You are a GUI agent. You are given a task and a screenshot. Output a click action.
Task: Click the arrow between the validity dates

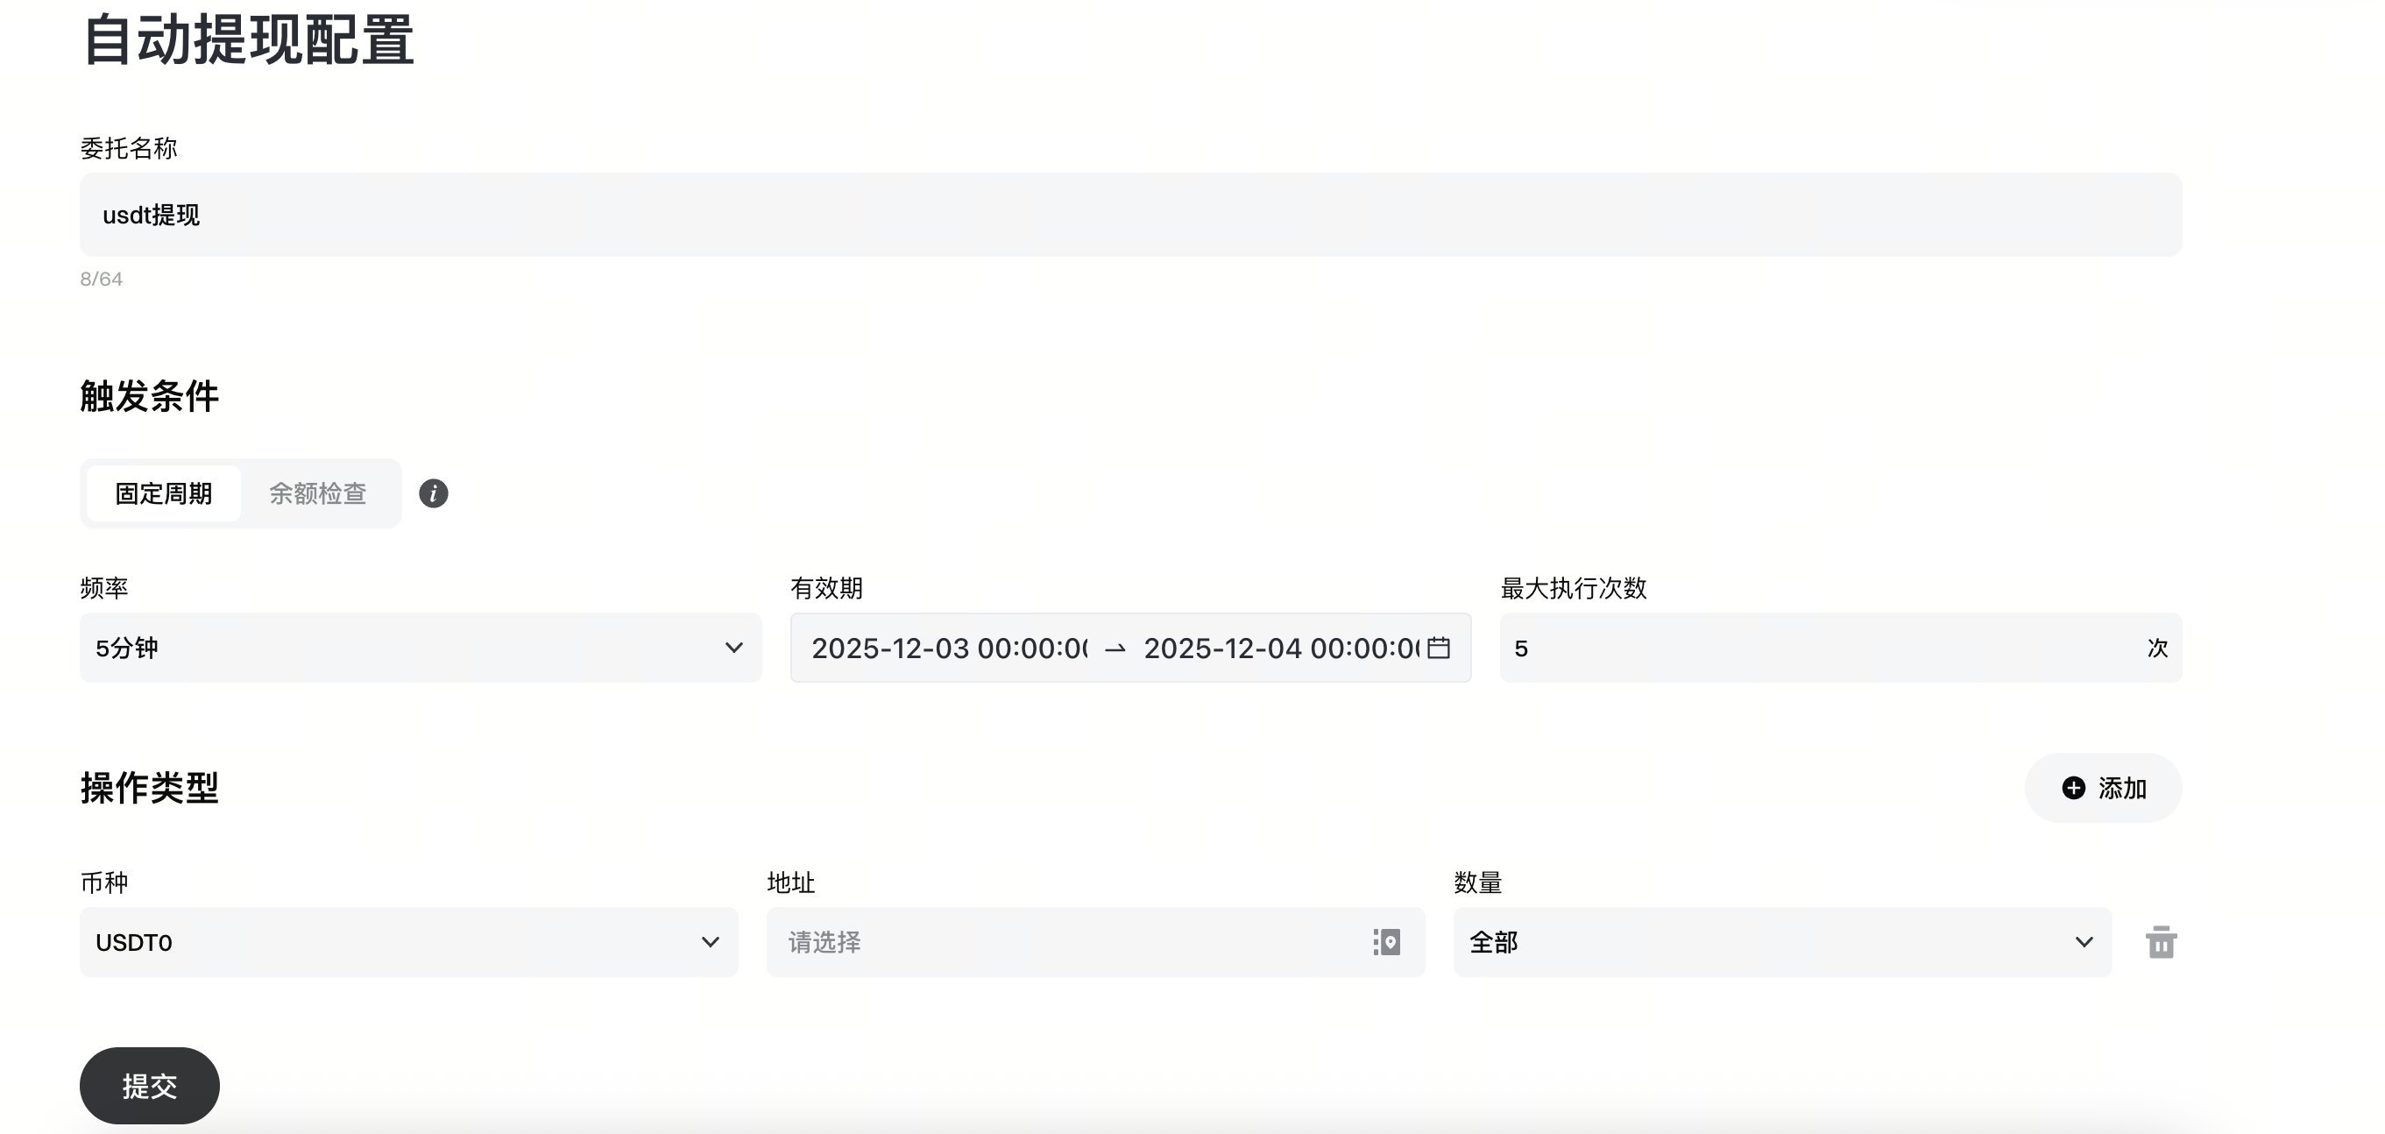pyautogui.click(x=1115, y=649)
